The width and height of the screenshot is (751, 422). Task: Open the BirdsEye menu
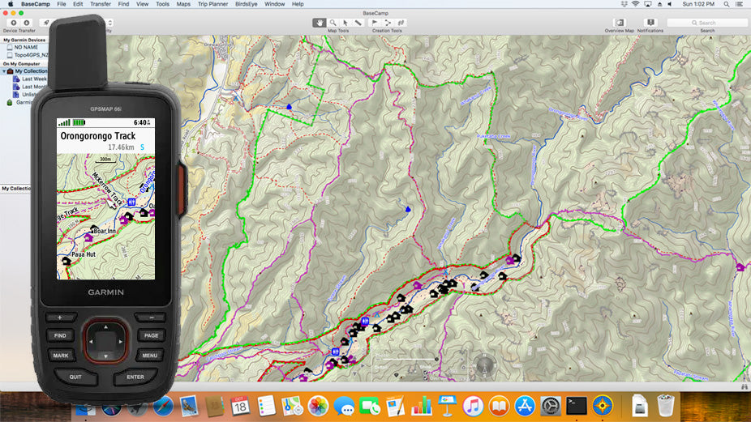click(x=247, y=4)
